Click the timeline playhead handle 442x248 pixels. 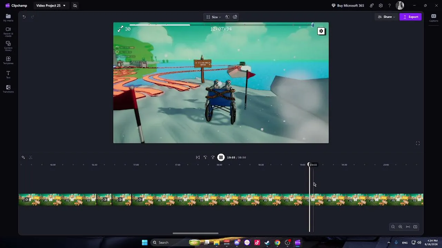(x=309, y=165)
